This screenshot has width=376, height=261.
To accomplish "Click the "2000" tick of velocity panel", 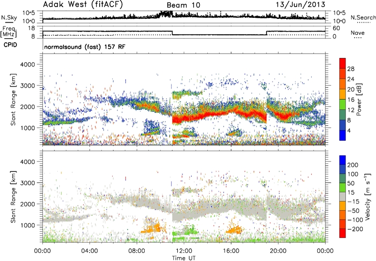I will click(27, 204).
